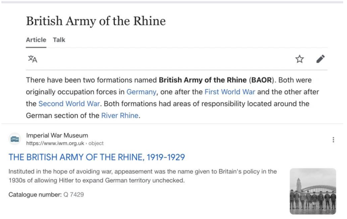
Task: Star this article to watchlist it
Action: (x=300, y=59)
